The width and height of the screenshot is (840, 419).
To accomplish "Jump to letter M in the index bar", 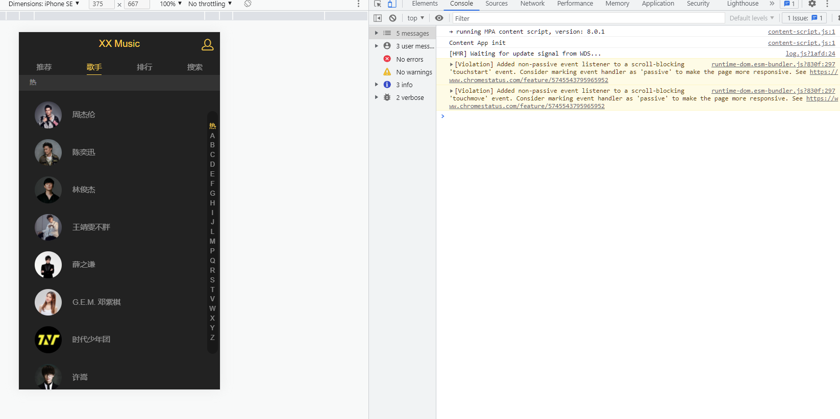I will pos(212,241).
